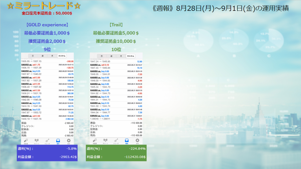Open Settings gear in Trail panel
Screen dimensions: 301x169
point(137,141)
